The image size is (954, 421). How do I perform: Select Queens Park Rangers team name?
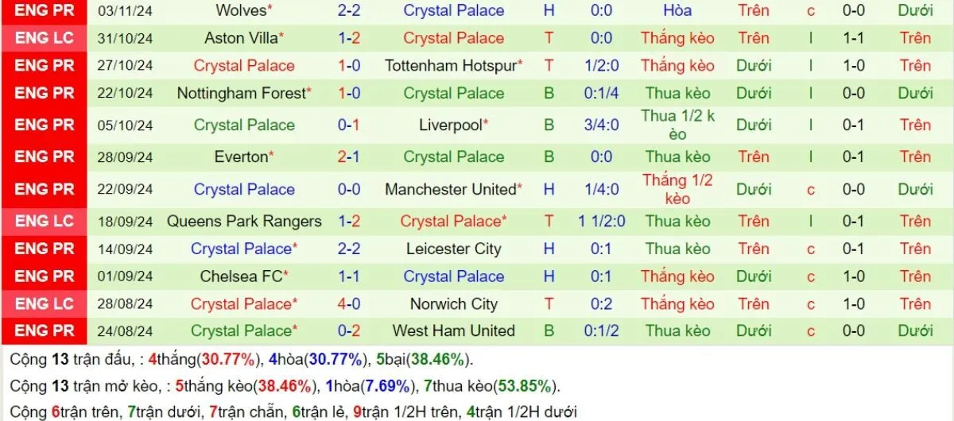(244, 221)
